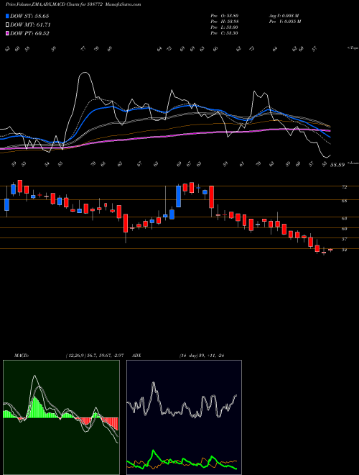The image size is (359, 475).
Task: Select the 'DOW ST: 58.65' legend text
Action: coord(29,16)
